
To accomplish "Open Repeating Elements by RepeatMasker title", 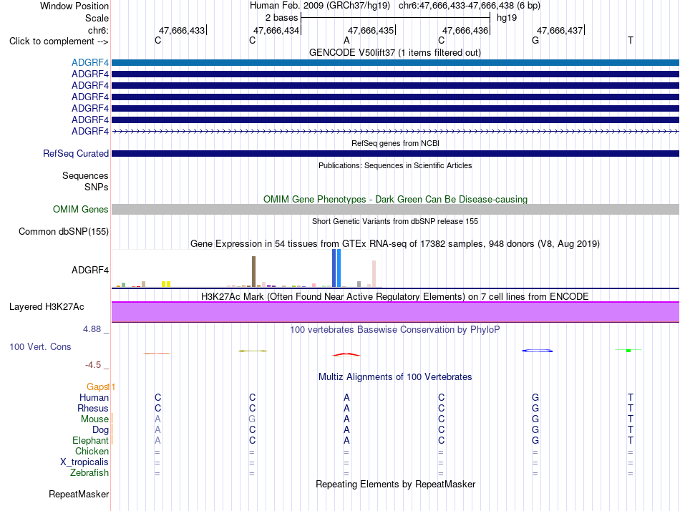I will [x=395, y=484].
